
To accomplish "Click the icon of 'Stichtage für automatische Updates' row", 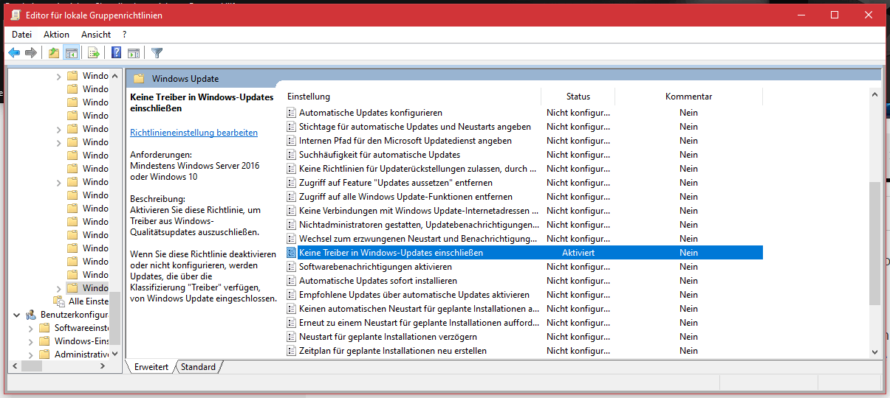I will pos(291,127).
